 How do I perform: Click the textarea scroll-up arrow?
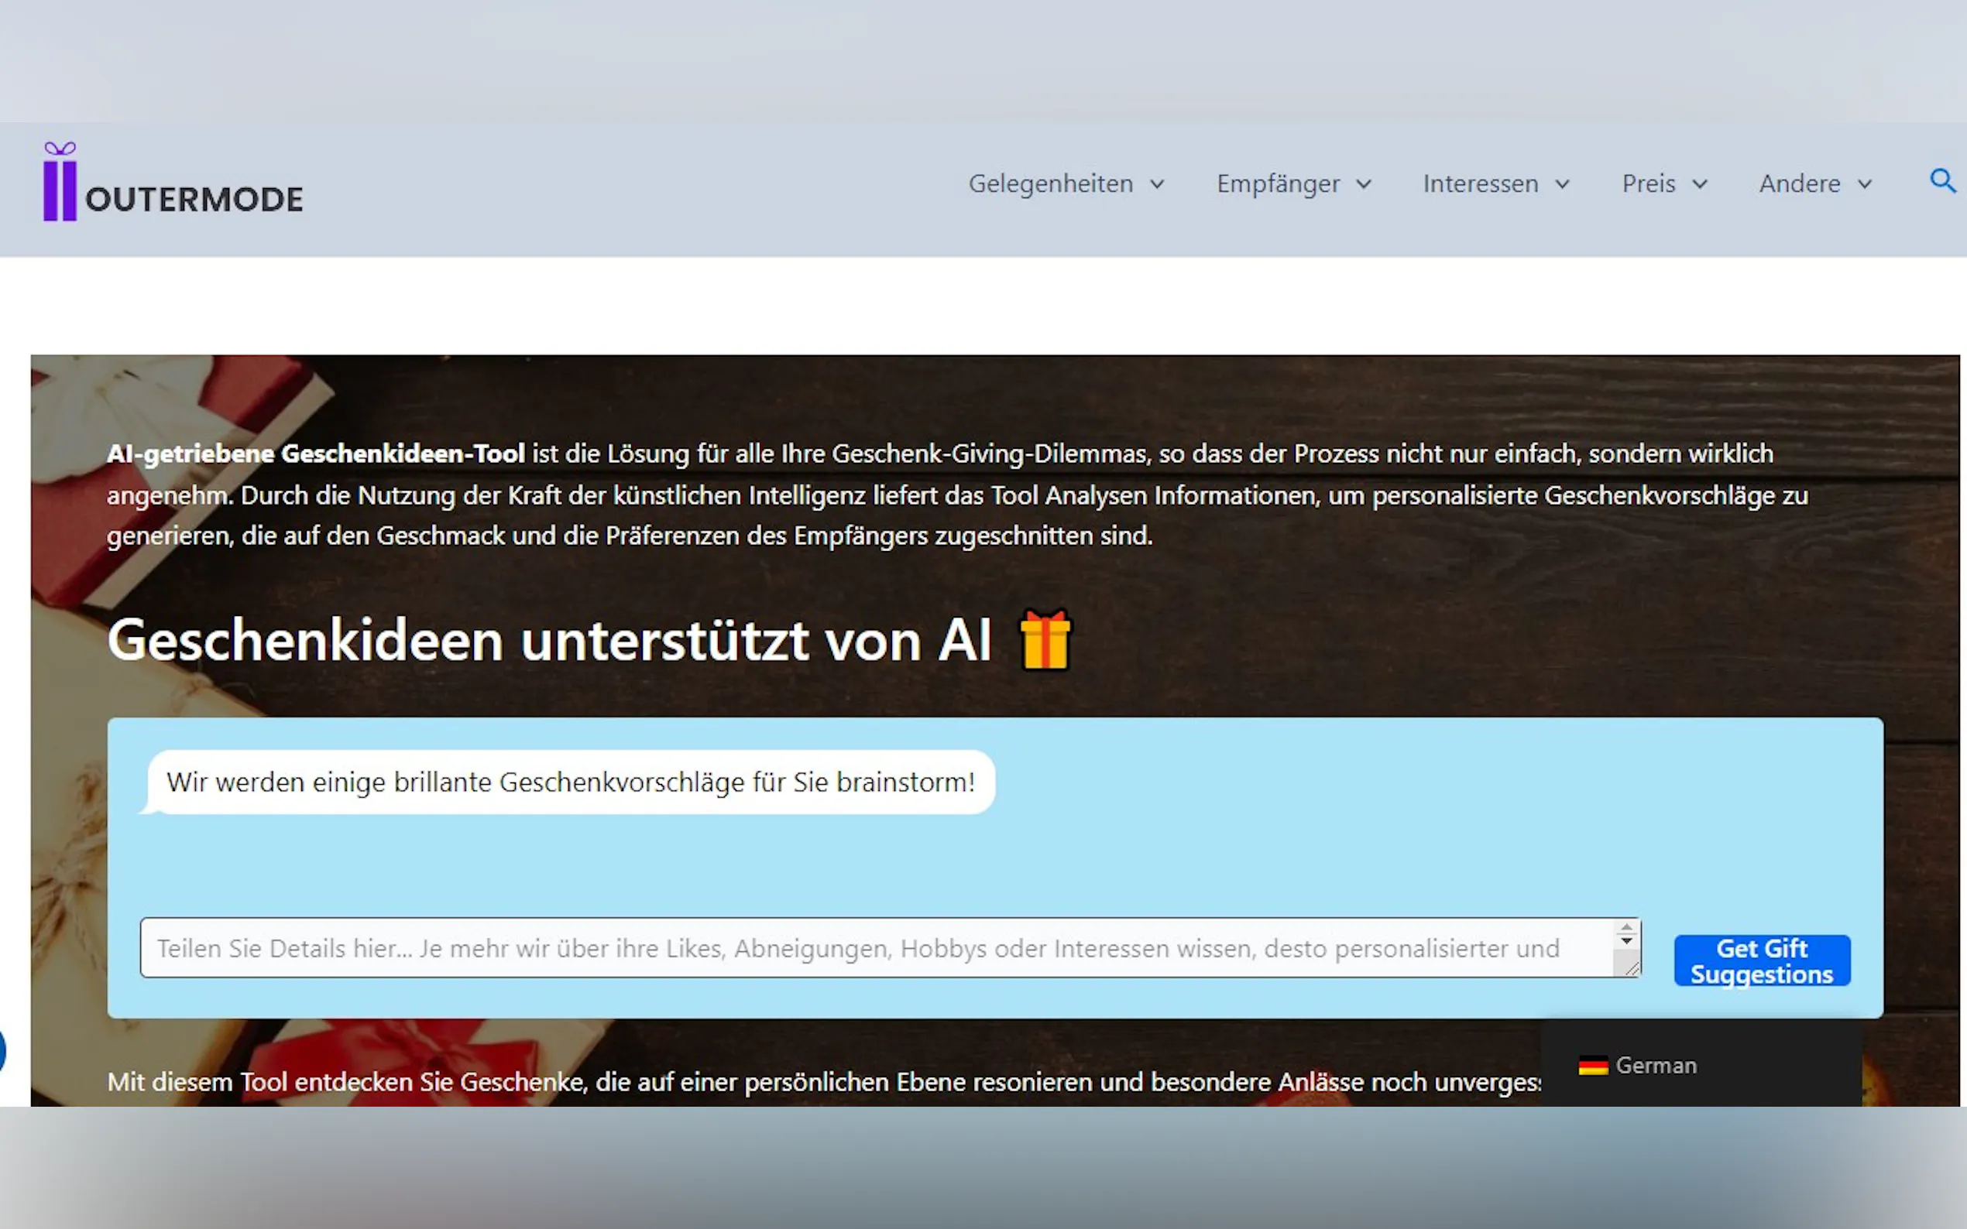coord(1626,927)
